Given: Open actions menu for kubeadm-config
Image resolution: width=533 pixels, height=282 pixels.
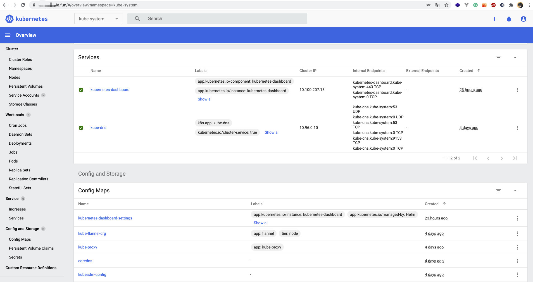Looking at the screenshot, I should (517, 275).
